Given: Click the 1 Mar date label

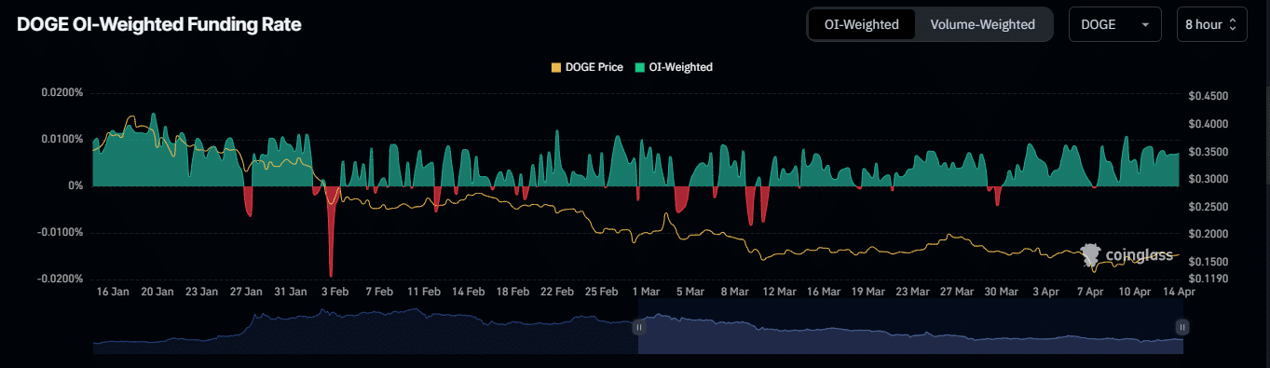Looking at the screenshot, I should tap(646, 292).
